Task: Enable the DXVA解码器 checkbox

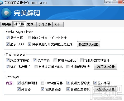Action: pos(42,83)
